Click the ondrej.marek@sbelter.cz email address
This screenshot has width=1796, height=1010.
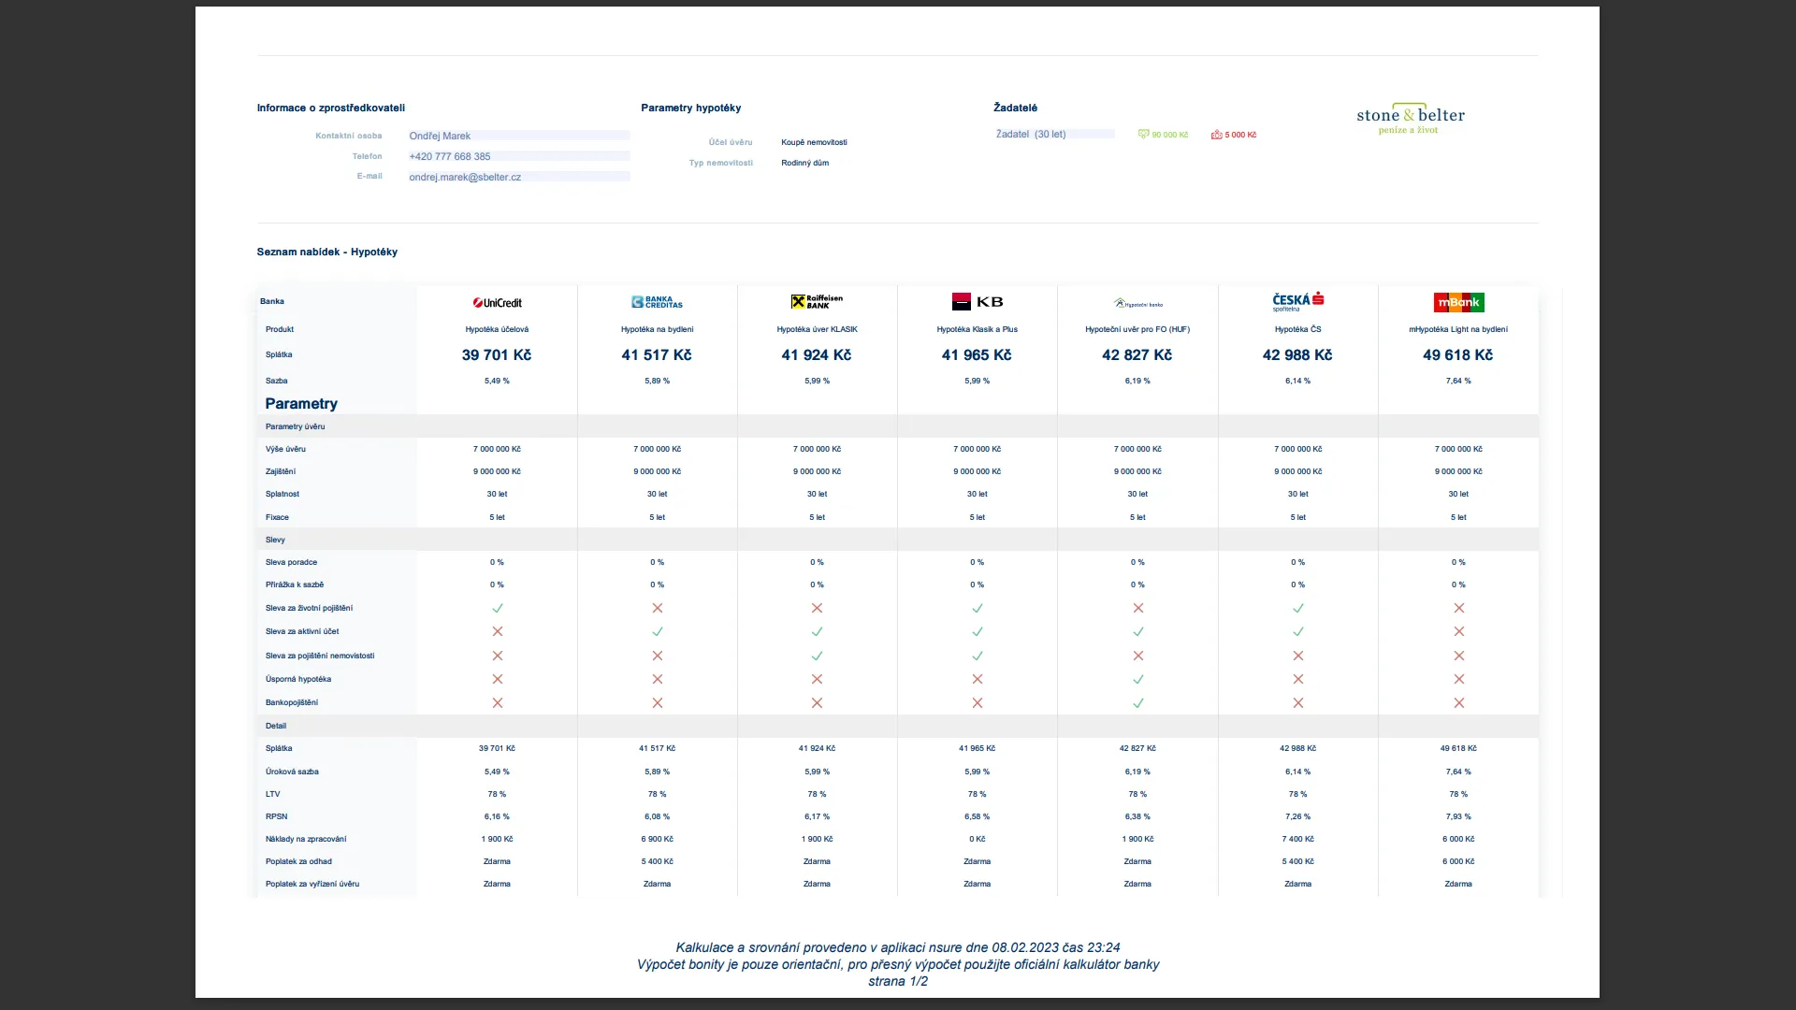(x=465, y=177)
